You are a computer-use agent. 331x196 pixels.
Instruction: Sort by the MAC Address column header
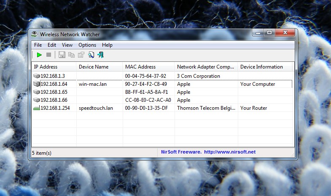(x=148, y=67)
